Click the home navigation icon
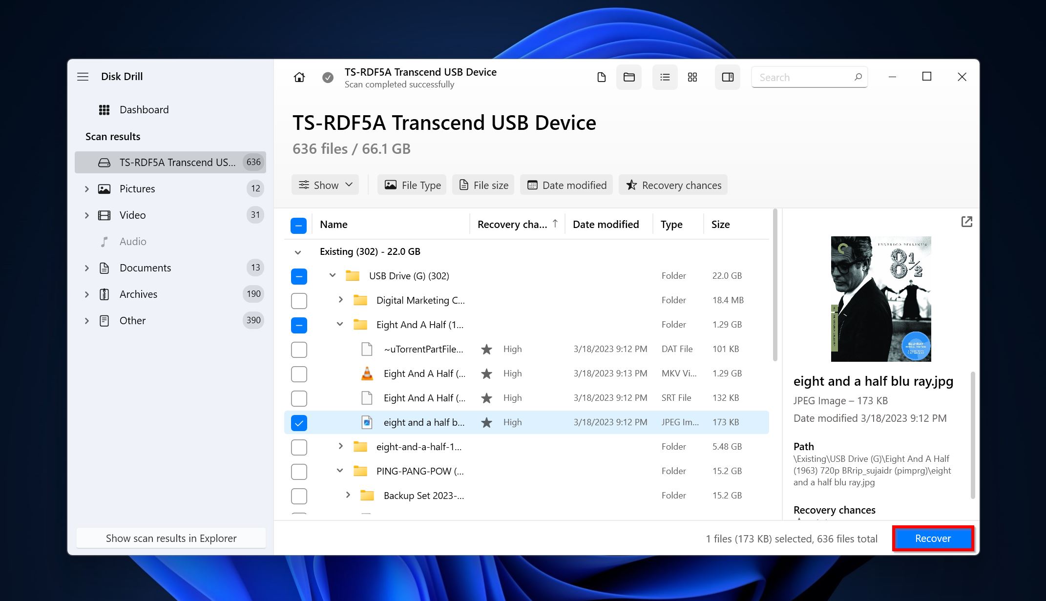The height and width of the screenshot is (601, 1046). (299, 78)
